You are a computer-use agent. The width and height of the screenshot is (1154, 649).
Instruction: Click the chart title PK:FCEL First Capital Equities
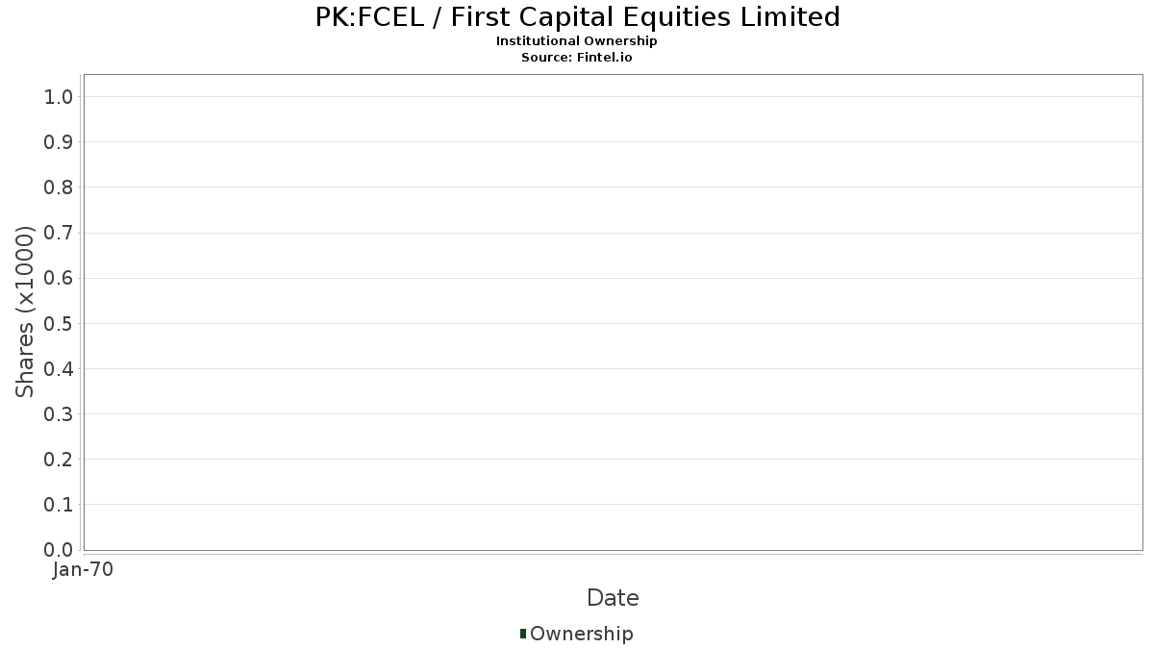[577, 17]
